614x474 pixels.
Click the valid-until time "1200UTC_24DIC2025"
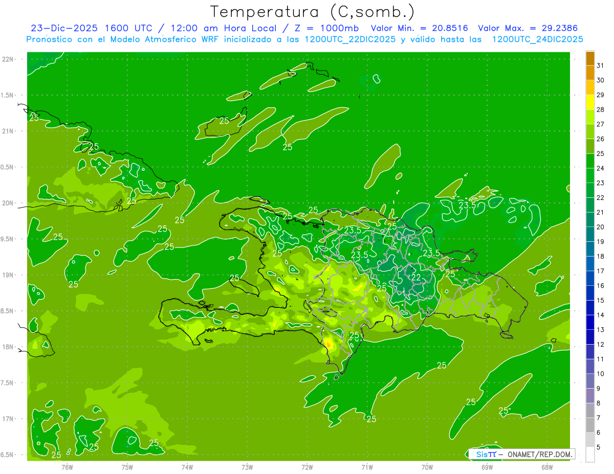(x=537, y=39)
